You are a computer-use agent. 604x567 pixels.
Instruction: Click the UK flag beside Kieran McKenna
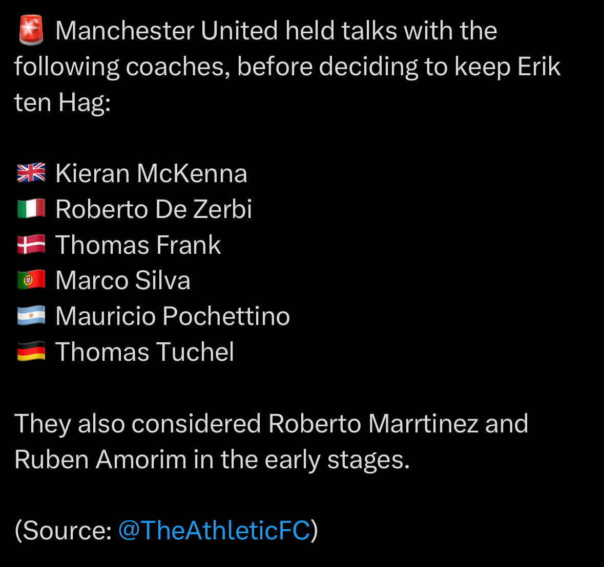click(x=31, y=172)
